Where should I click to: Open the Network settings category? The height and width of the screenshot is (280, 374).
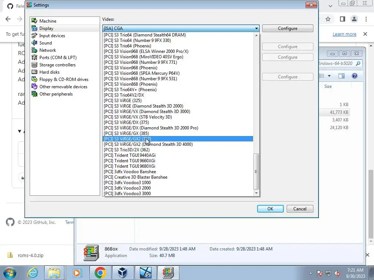(47, 50)
